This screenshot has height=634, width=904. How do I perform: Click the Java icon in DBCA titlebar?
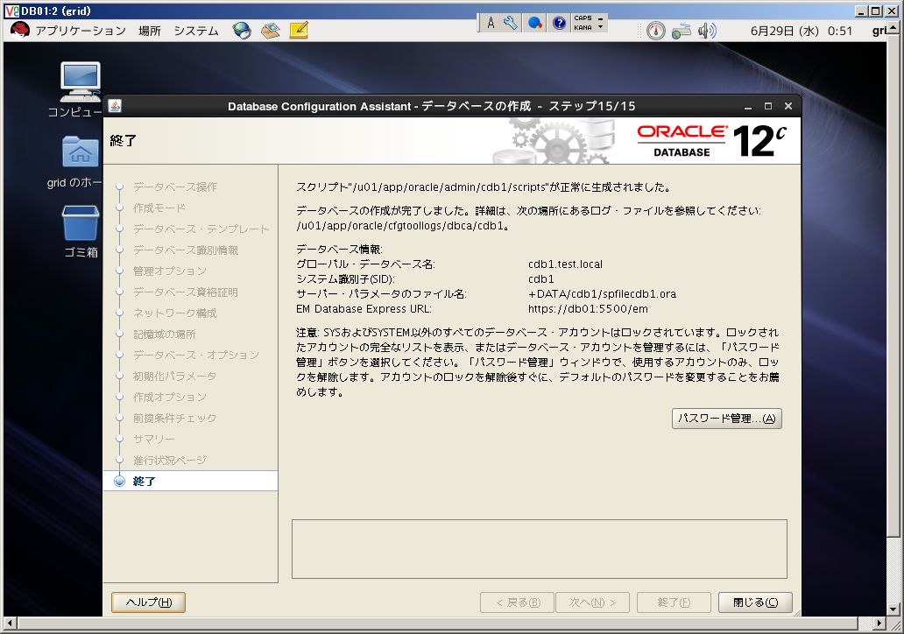[x=115, y=105]
